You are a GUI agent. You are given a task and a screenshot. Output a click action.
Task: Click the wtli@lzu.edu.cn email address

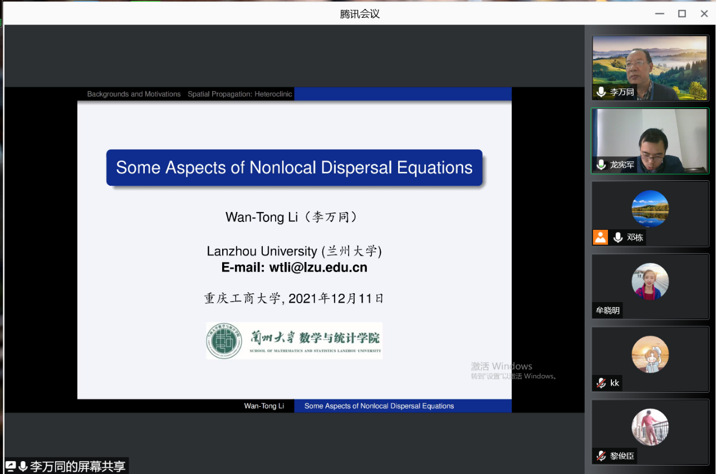pos(318,268)
